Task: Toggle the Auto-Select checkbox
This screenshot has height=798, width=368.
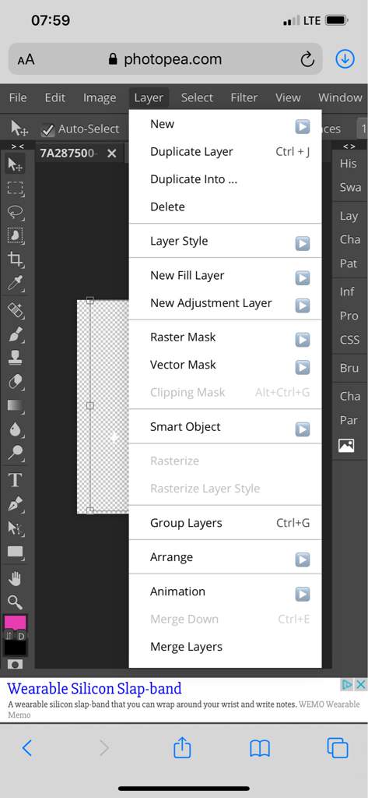Action: (x=47, y=130)
